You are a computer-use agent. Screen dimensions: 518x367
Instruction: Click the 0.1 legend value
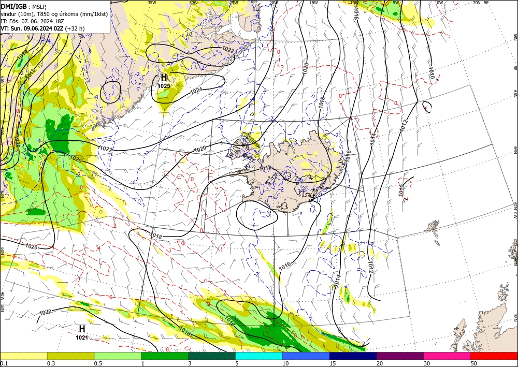[x=4, y=363]
